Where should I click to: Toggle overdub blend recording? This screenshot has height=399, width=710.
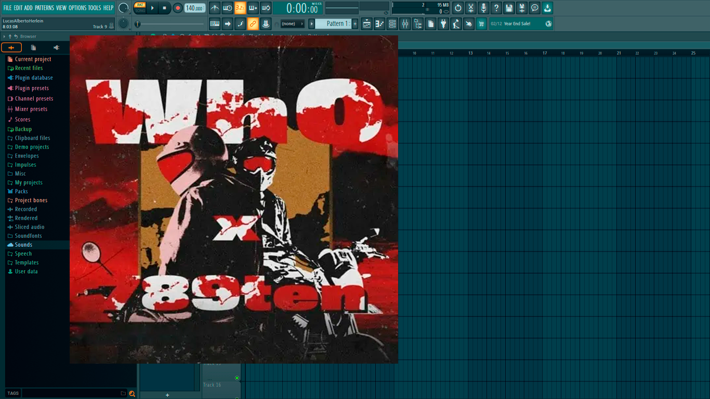(253, 8)
